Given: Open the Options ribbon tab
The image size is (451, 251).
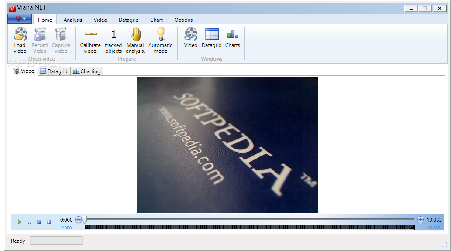Looking at the screenshot, I should [x=183, y=20].
